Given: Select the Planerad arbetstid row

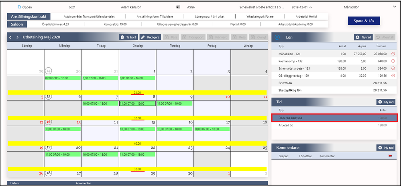Looking at the screenshot, I should click(x=334, y=118).
